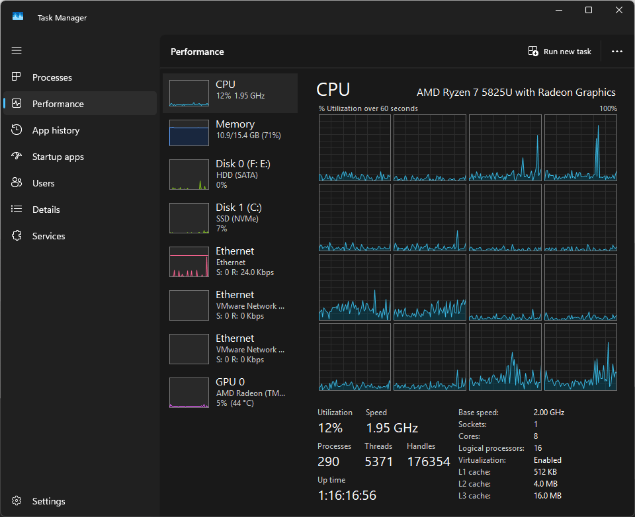Screen dimensions: 635x517
Task: Open the hamburger navigation menu
Action: [17, 50]
